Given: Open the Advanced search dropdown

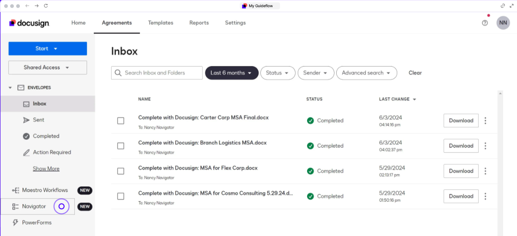Looking at the screenshot, I should point(367,73).
